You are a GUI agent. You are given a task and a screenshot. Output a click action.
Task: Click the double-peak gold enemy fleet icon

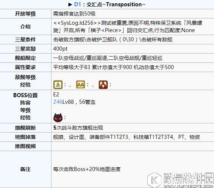point(80,85)
